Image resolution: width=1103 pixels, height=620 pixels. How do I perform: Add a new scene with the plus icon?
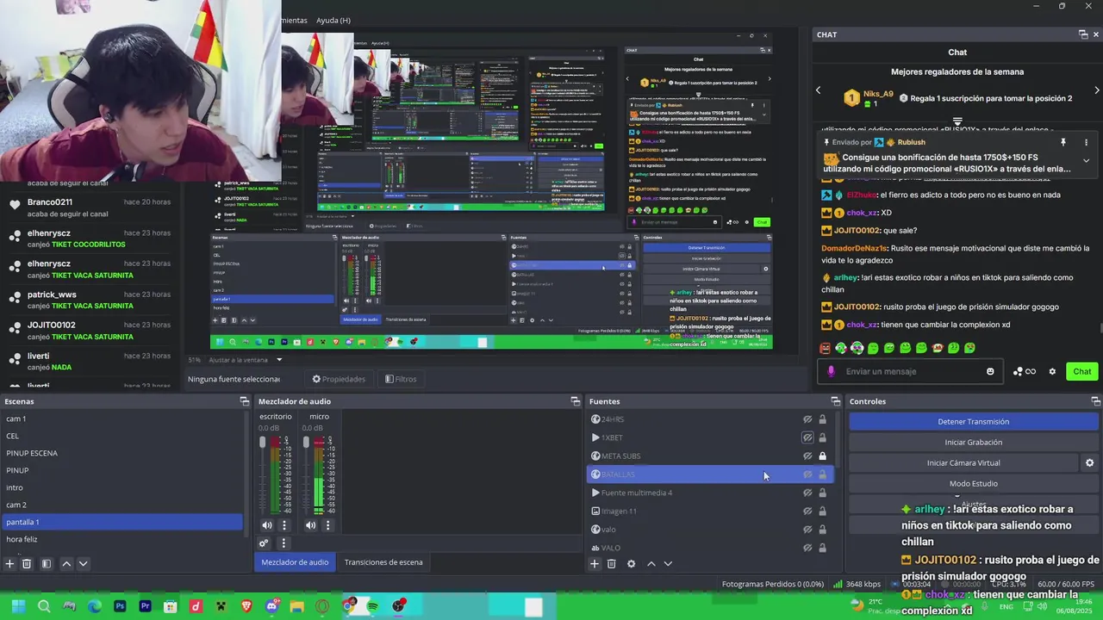[9, 564]
